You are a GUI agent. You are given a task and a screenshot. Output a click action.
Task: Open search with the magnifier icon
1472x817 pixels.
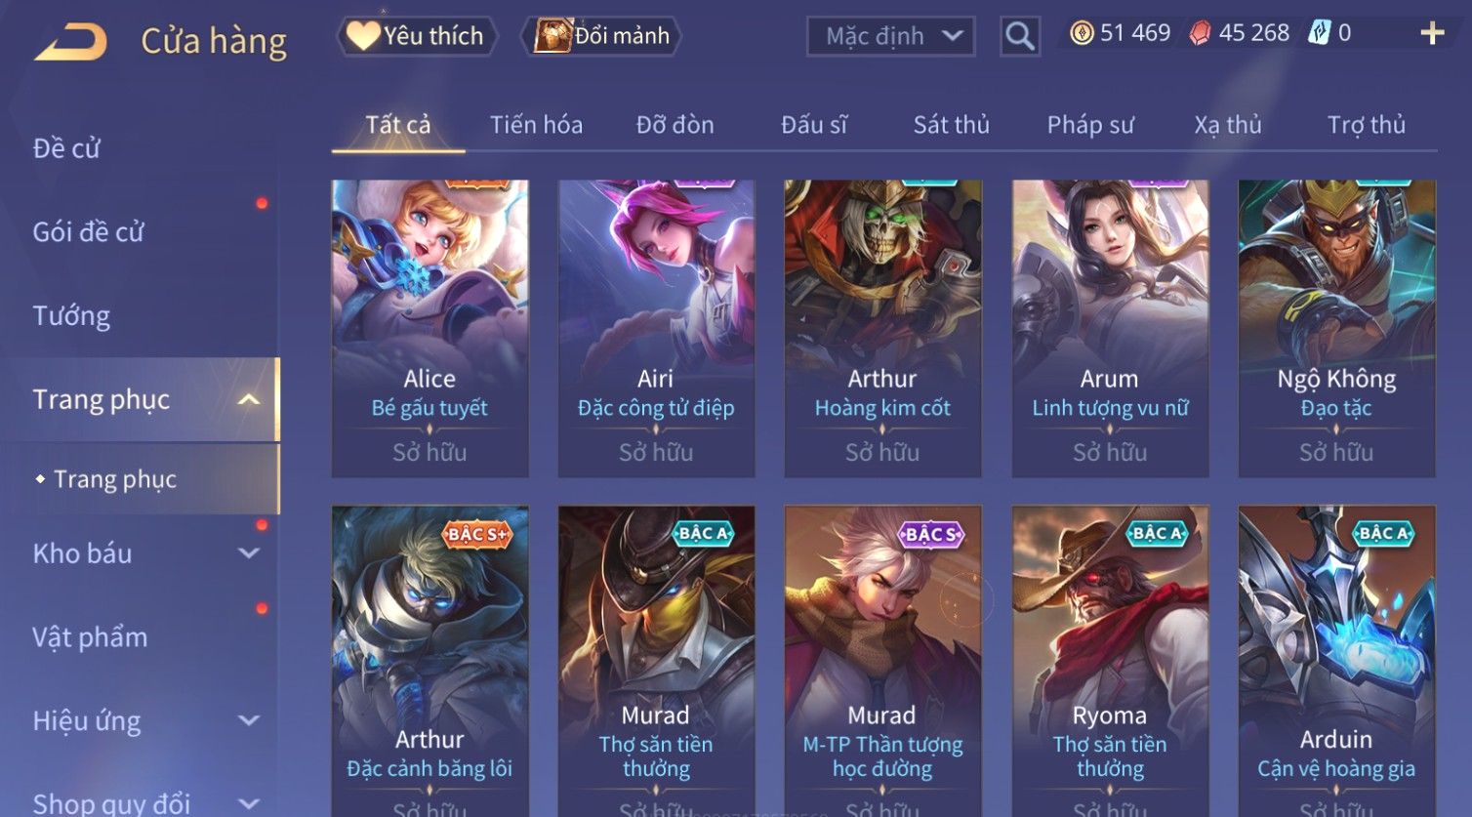point(1020,37)
